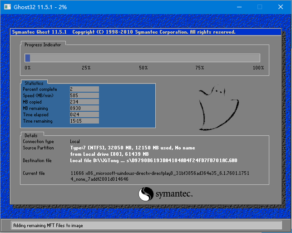Image resolution: width=292 pixels, height=233 pixels.
Task: Close the Ghost32 window
Action: tap(281, 7)
